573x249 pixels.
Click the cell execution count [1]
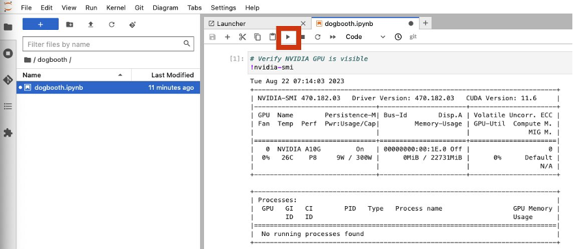[x=236, y=59]
